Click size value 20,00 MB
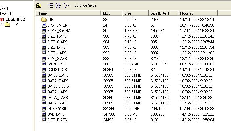The width and height of the screenshot is (231, 131). 132,108
